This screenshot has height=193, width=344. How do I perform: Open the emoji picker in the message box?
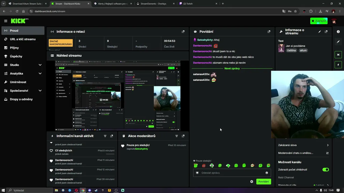[x=267, y=173]
